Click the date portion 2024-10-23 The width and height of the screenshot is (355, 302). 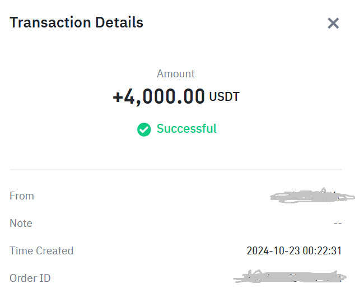[273, 250]
